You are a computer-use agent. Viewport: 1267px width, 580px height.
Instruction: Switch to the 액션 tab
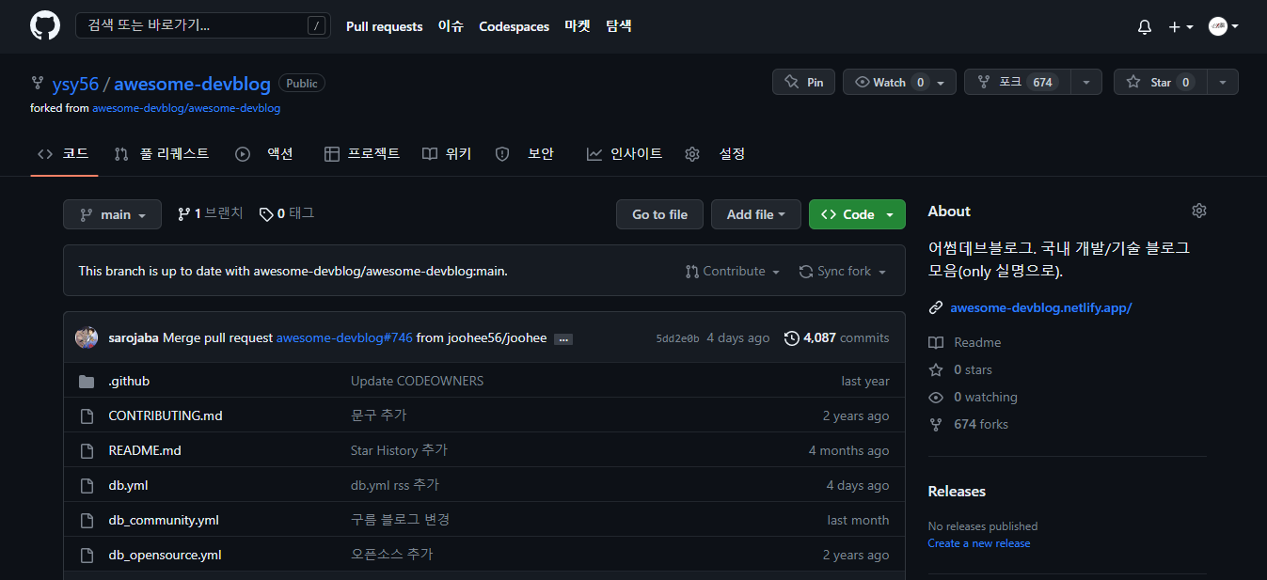(x=264, y=153)
